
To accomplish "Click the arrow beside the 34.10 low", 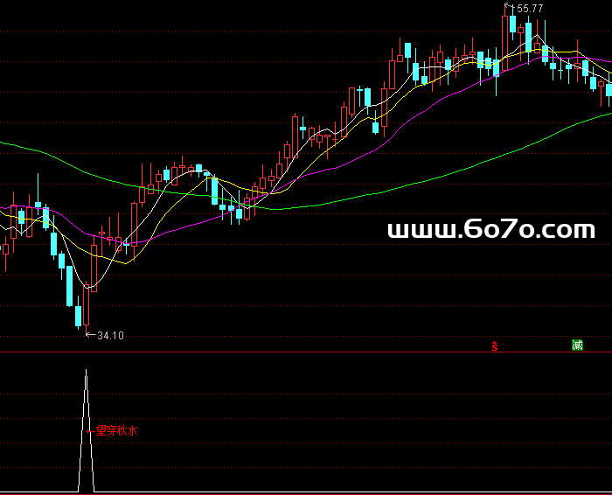I will [x=89, y=335].
